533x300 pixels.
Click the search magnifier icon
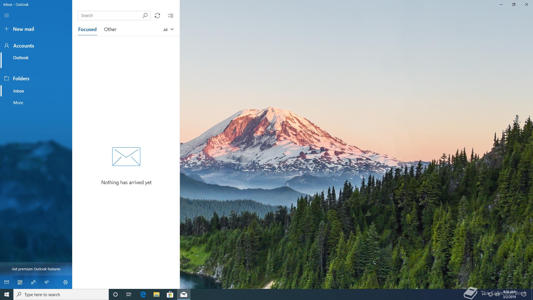pos(145,16)
